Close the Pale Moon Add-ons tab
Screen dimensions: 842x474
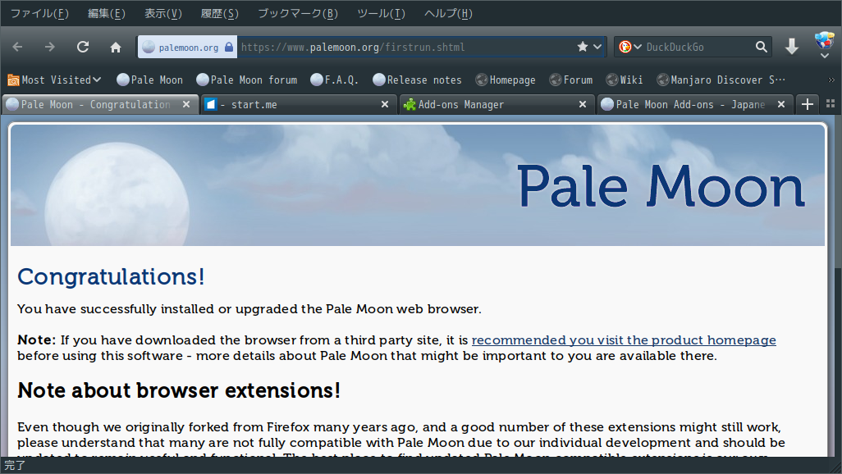[x=781, y=105]
